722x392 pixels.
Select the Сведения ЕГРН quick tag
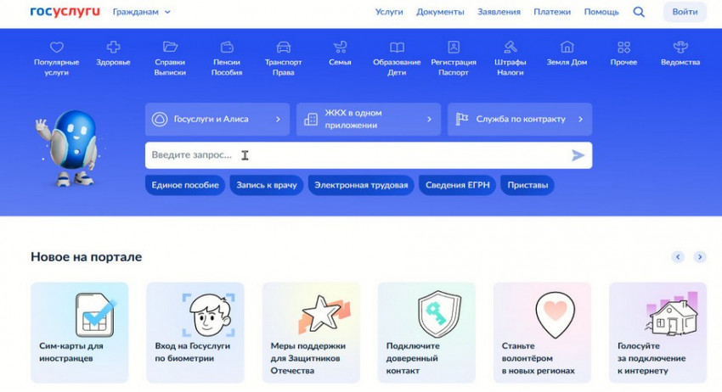click(x=457, y=186)
